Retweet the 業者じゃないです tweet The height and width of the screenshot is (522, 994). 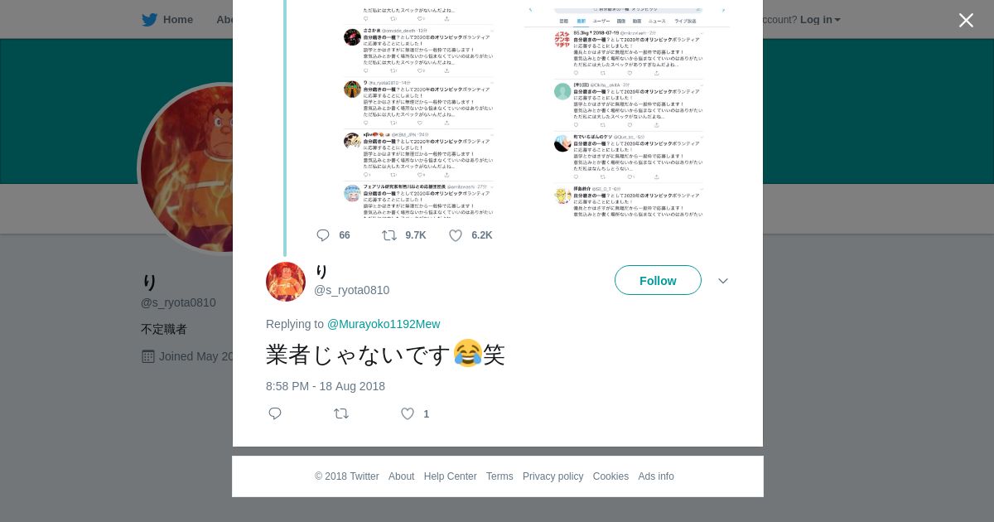(x=341, y=413)
